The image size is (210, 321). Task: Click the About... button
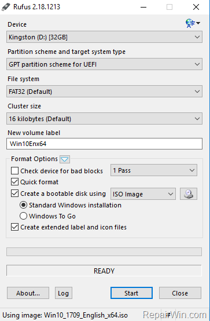pos(28,293)
